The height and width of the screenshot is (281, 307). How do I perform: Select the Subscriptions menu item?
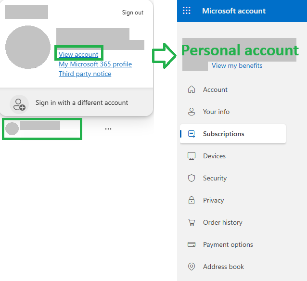[232, 134]
